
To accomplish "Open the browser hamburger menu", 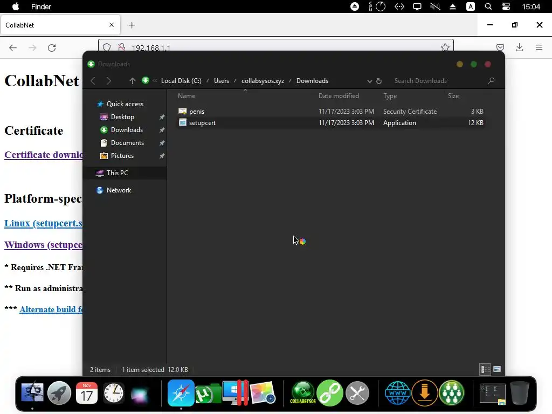I will 539,47.
